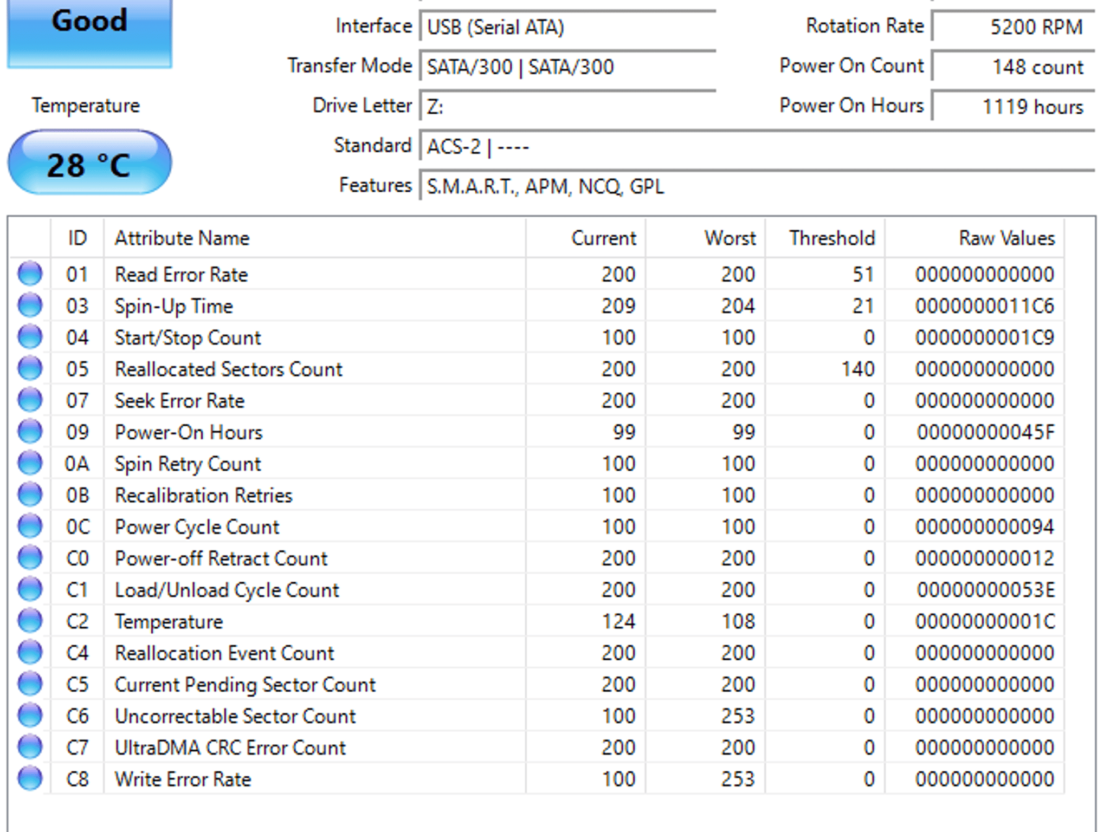This screenshot has width=1110, height=832.
Task: Select the Current Pending Sector Count row
Action: tap(537, 684)
